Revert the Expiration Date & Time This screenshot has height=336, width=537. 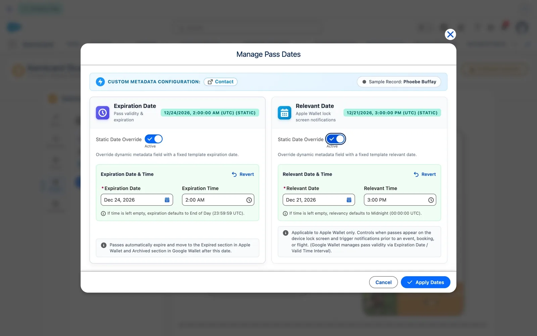[x=243, y=174]
